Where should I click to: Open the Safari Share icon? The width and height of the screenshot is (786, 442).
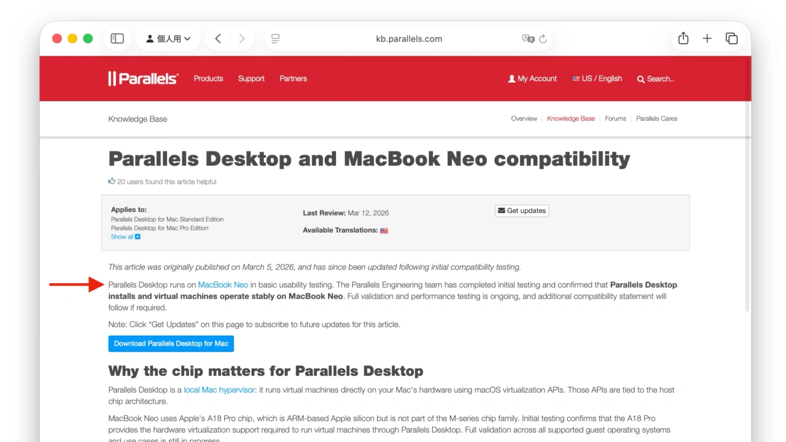coord(683,38)
